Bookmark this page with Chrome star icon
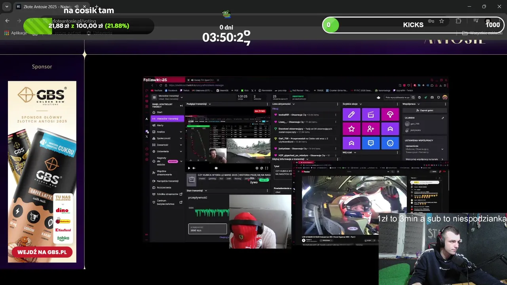Screen dimensions: 507x285 442,21
